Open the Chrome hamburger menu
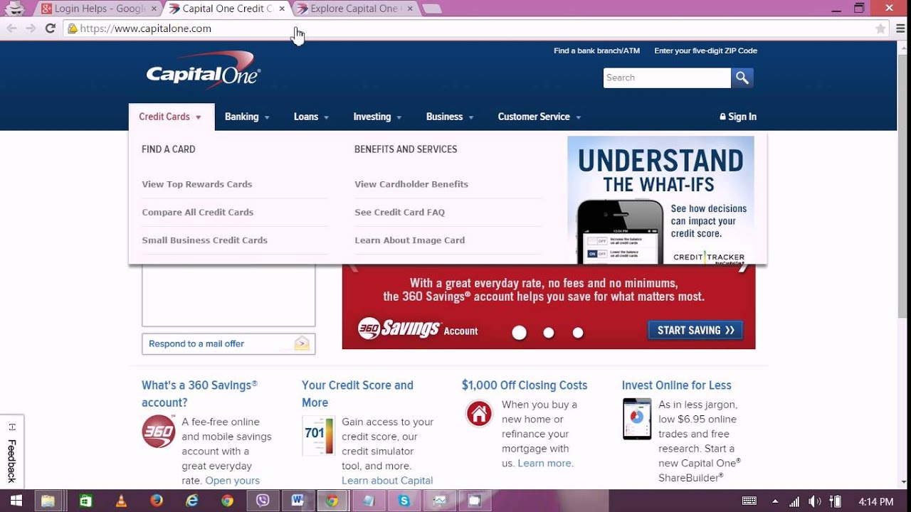 click(900, 28)
